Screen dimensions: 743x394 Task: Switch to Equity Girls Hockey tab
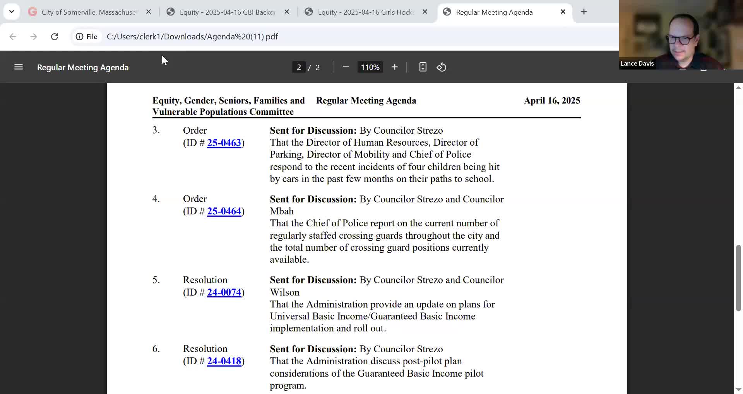point(366,12)
